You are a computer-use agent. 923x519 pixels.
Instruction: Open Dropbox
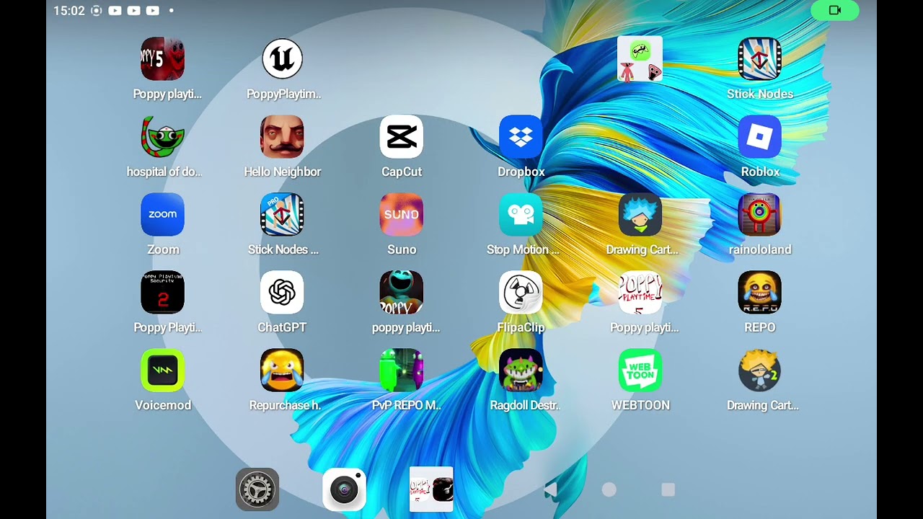click(x=521, y=137)
